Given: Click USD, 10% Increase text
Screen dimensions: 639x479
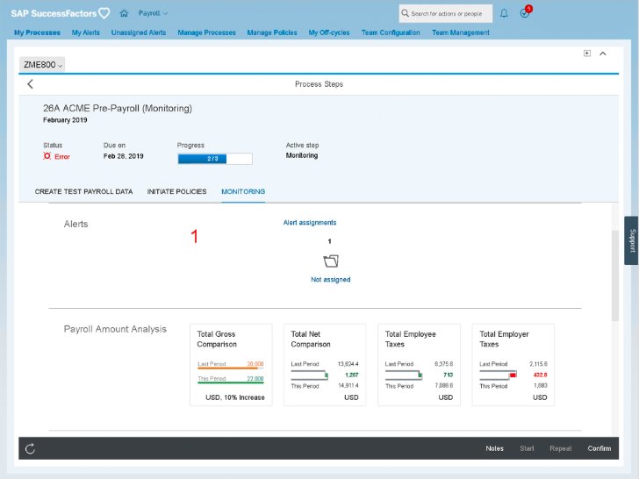Looking at the screenshot, I should pos(235,397).
